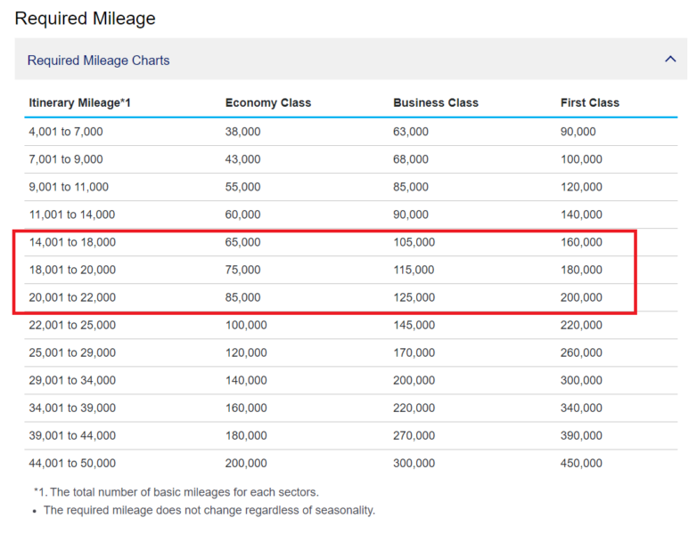Click the Required Mileage heading

tap(85, 19)
